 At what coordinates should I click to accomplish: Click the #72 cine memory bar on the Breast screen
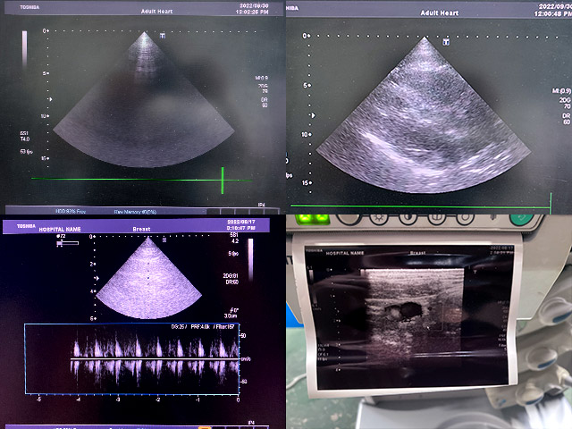(x=68, y=243)
